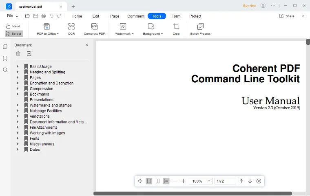Open the search sidebar panel
310x196 pixels.
click(5, 70)
